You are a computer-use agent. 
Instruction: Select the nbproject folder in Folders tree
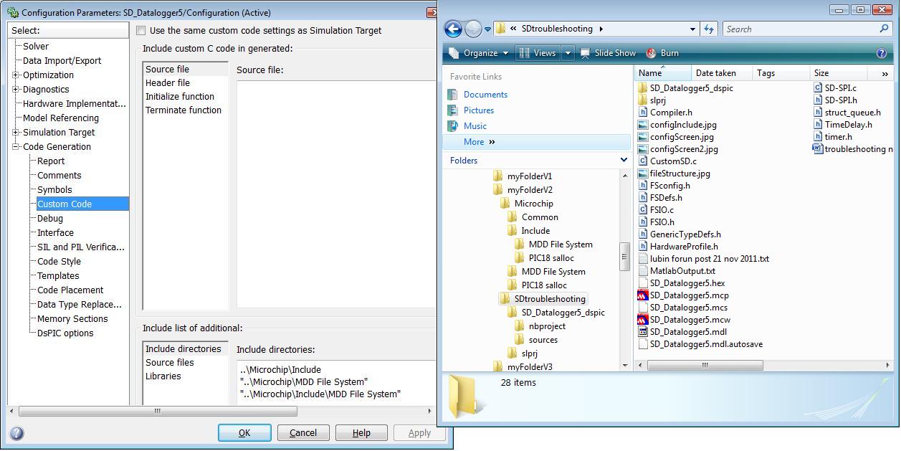546,326
